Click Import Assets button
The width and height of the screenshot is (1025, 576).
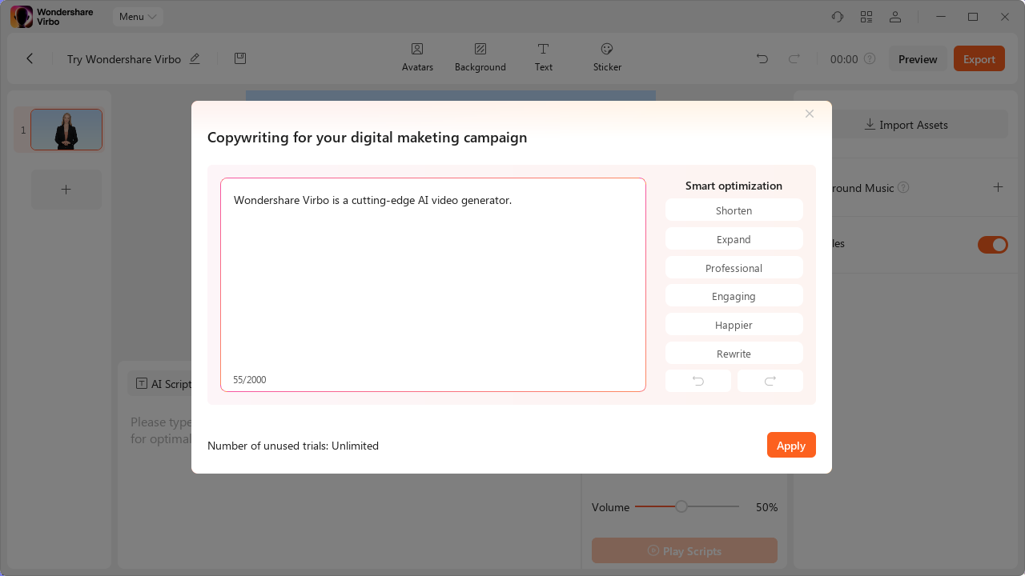906,125
